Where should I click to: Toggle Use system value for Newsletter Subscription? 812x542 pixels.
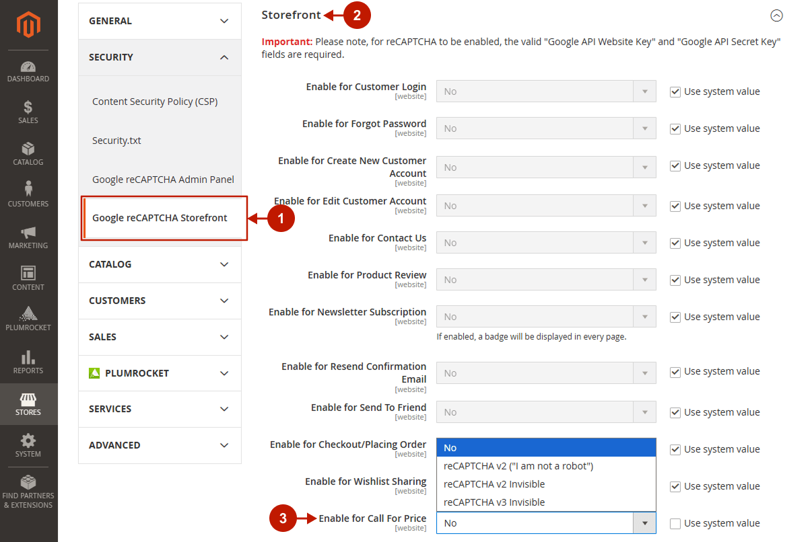pyautogui.click(x=675, y=317)
